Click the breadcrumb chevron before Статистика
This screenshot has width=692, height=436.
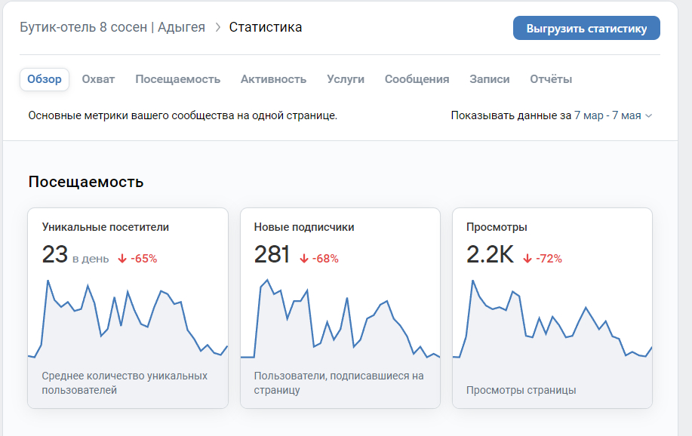pyautogui.click(x=217, y=28)
